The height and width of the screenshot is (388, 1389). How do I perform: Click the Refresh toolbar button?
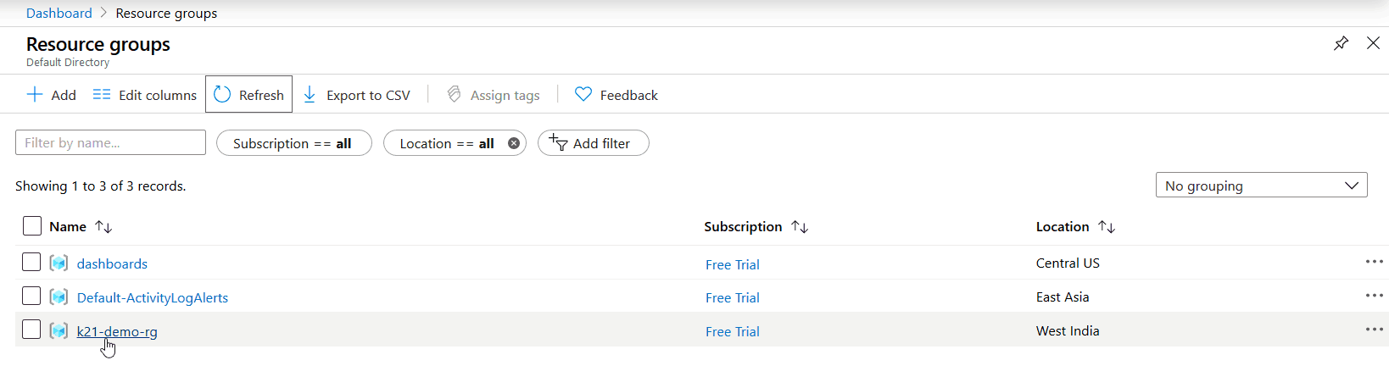pos(248,95)
